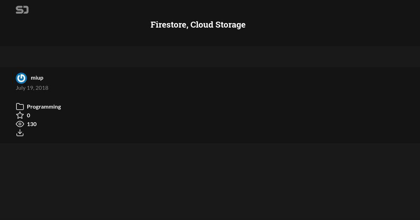Open the Programming category link
This screenshot has height=220, width=420.
(44, 107)
